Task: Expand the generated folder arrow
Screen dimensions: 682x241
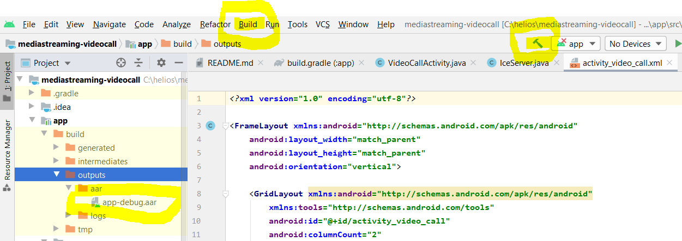Action: 56,148
